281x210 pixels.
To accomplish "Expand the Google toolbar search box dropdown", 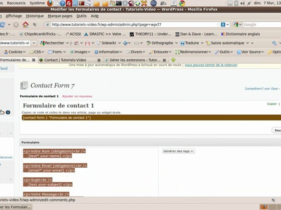I will 34,43.
